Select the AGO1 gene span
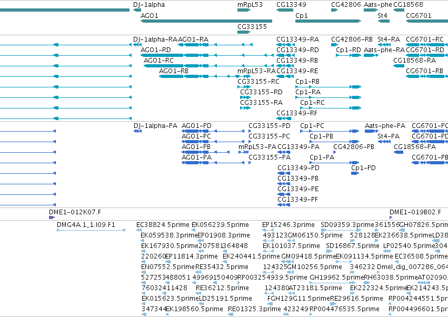 click(x=206, y=21)
